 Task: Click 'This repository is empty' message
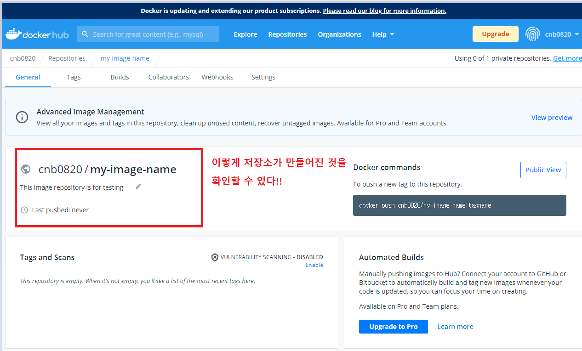pos(137,281)
